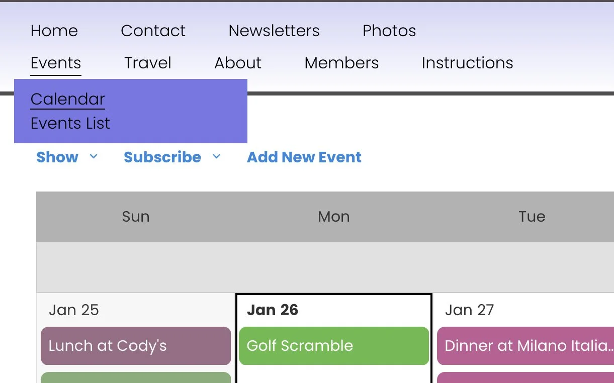Click the Subscribe link
The height and width of the screenshot is (383, 614).
pos(162,157)
